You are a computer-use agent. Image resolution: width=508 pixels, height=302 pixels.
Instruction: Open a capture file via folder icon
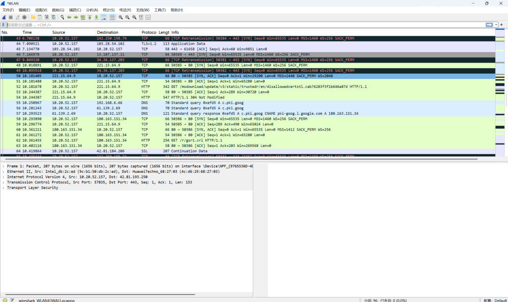coord(33,17)
